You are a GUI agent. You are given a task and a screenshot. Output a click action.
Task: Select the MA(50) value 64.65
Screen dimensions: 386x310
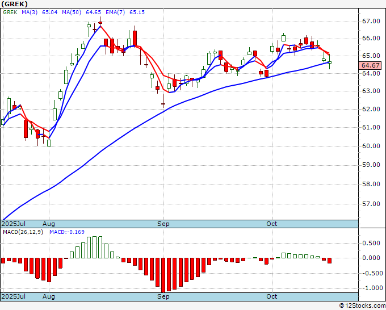pyautogui.click(x=93, y=12)
